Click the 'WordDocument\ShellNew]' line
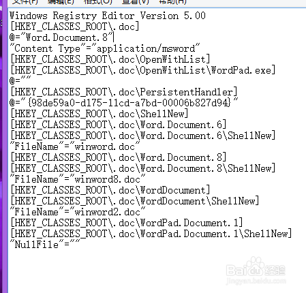 135,201
